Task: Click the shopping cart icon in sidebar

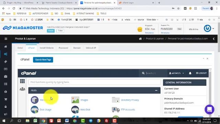Action: pos(5,99)
